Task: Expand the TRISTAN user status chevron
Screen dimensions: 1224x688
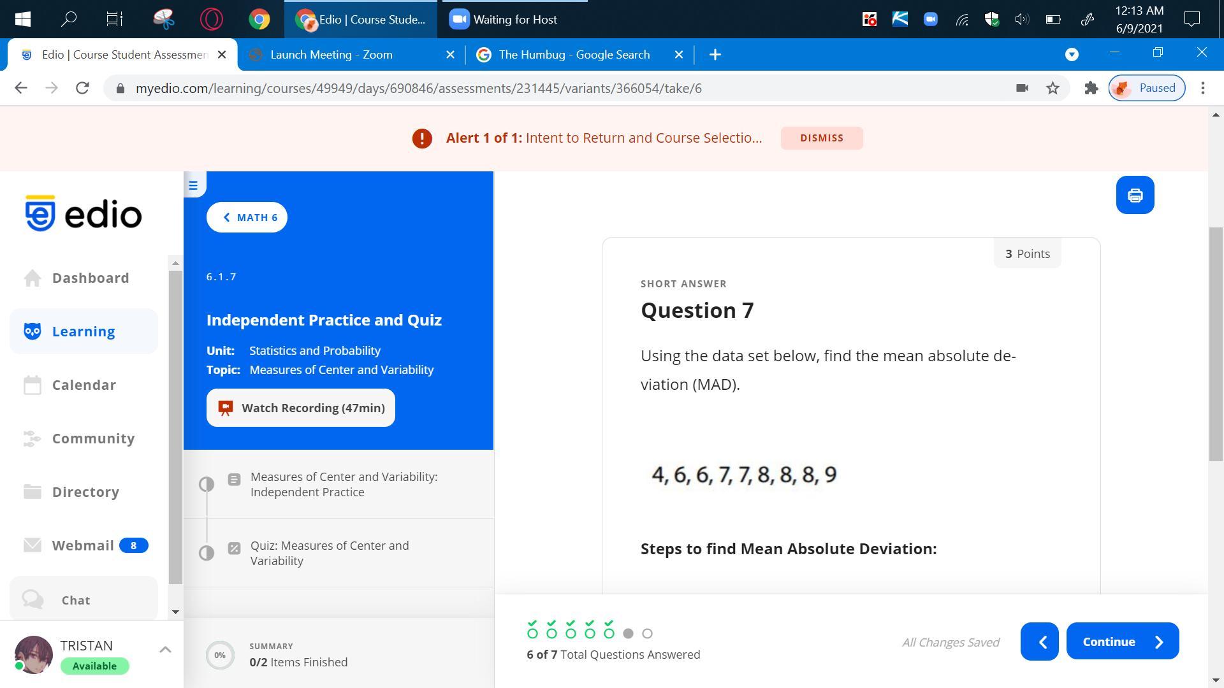Action: [x=165, y=649]
